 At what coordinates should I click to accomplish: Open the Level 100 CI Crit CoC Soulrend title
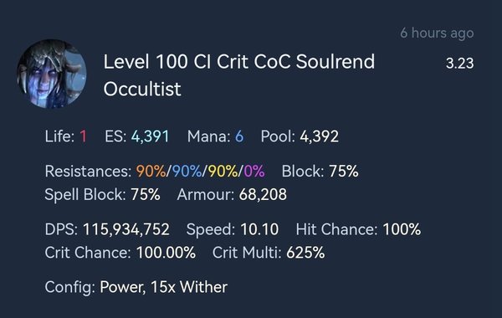point(238,61)
